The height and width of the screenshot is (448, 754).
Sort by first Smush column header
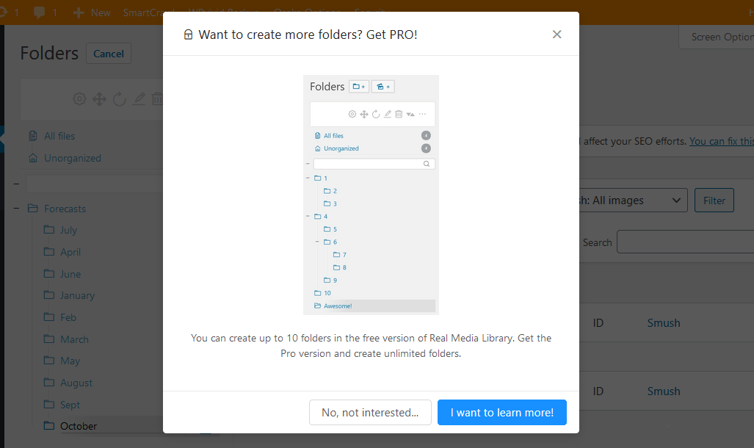tap(664, 323)
